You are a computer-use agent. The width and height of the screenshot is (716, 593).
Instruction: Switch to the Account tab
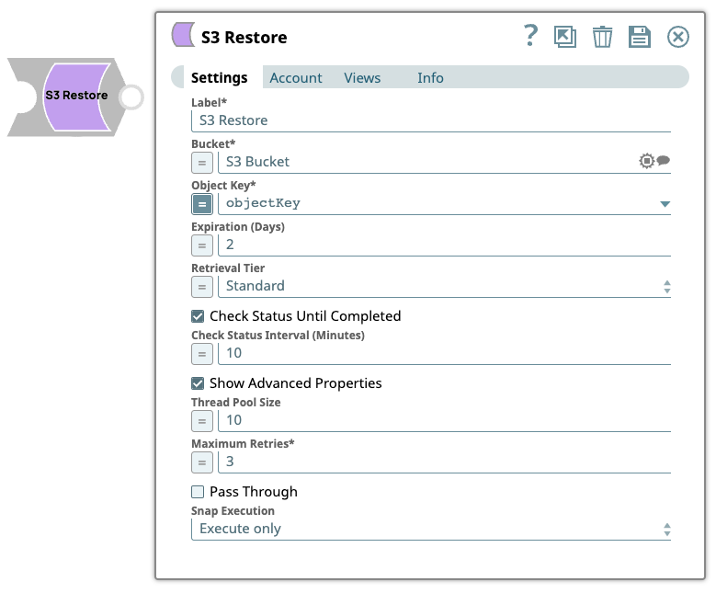click(x=296, y=78)
